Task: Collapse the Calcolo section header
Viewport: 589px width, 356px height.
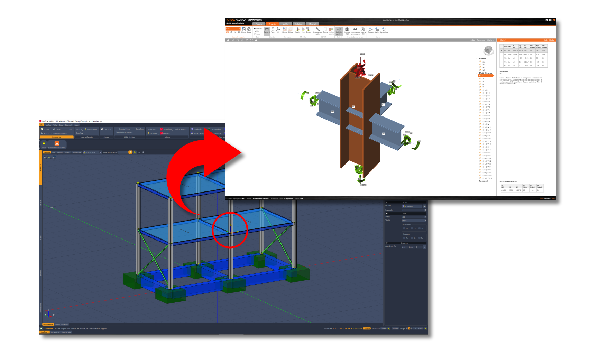Action: pos(406,202)
